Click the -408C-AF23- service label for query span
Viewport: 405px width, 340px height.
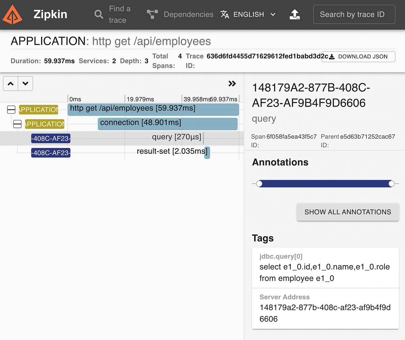pyautogui.click(x=51, y=138)
